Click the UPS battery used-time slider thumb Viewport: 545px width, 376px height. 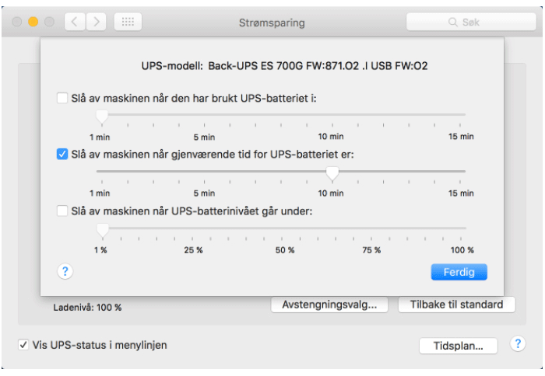point(101,116)
